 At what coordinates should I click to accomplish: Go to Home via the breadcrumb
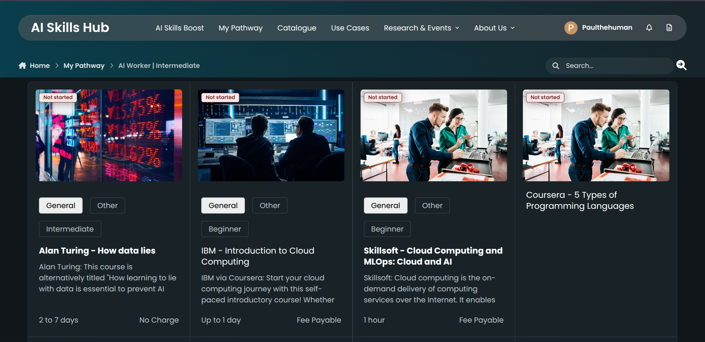click(x=40, y=65)
